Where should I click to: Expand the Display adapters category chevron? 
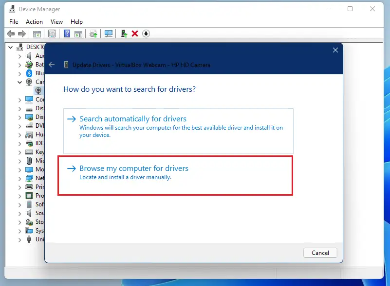(x=19, y=117)
